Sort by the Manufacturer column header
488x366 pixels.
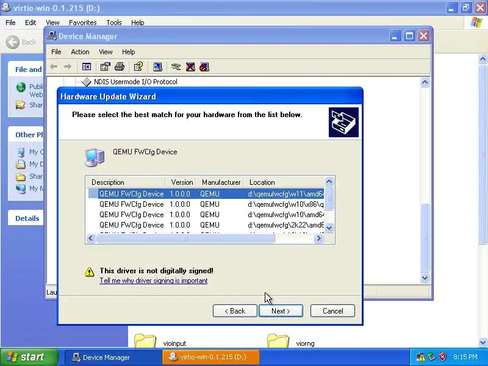(220, 182)
